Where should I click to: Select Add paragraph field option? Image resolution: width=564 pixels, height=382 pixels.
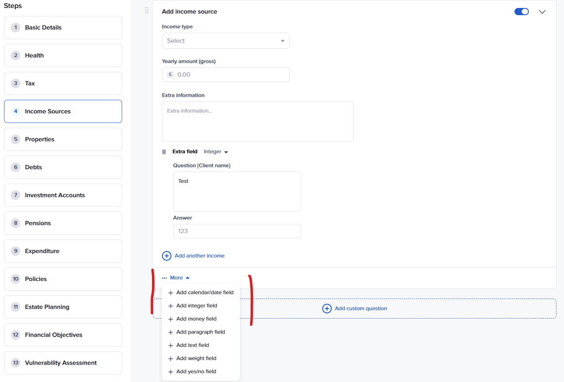[200, 332]
